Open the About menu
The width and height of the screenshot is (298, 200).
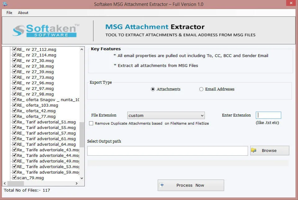coord(23,13)
